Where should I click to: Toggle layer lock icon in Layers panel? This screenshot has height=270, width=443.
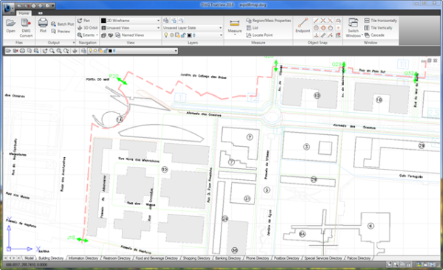(183, 35)
